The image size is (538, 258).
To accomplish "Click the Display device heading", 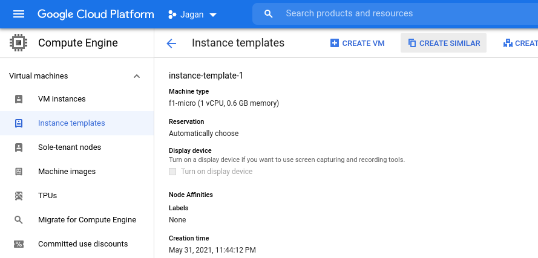I will 190,150.
